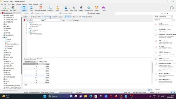
Task: Click the taskbar Search box
Action: tap(60, 96)
